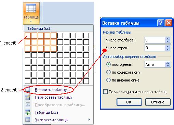
Task: Click the Отмена button
Action: (158, 102)
